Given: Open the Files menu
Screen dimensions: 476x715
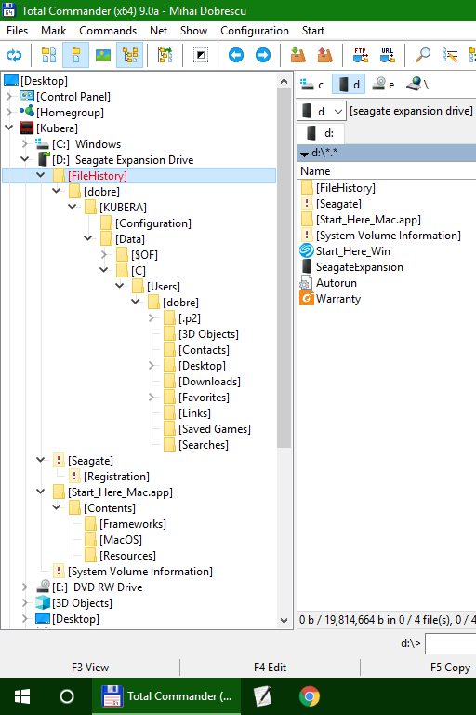Looking at the screenshot, I should click(x=18, y=31).
